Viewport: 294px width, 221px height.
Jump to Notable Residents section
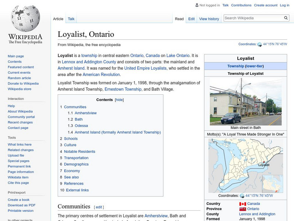click(x=79, y=151)
